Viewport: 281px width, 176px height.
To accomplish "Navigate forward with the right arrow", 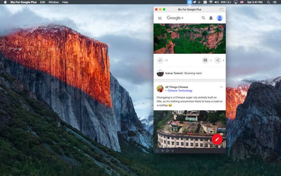I will coord(172,151).
